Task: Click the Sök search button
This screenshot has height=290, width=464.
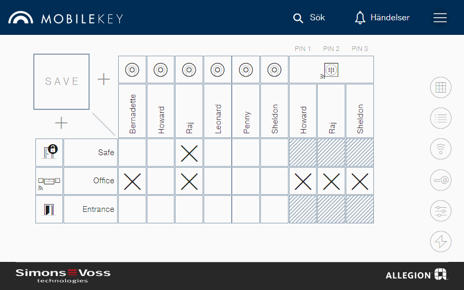Action: tap(309, 18)
